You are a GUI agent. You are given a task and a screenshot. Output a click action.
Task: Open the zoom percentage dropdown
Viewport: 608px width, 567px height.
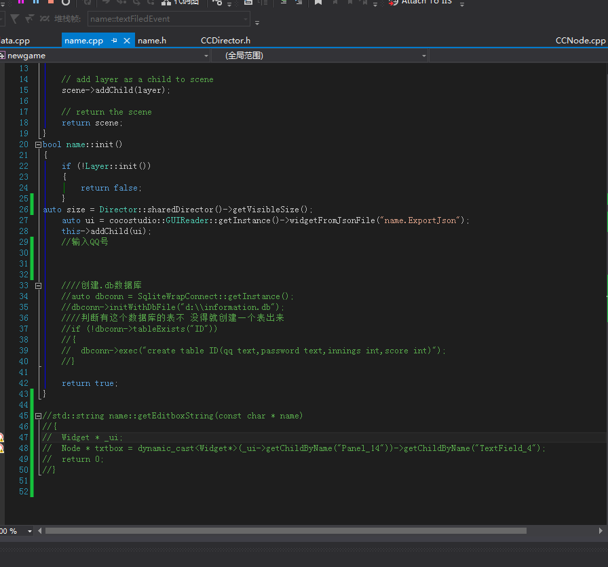31,531
